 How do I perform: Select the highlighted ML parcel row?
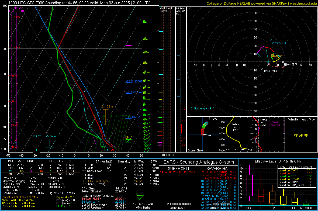coord(41,171)
